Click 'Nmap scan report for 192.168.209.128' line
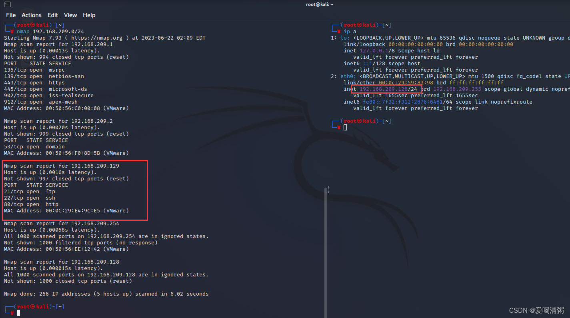This screenshot has width=570, height=318. click(x=62, y=262)
